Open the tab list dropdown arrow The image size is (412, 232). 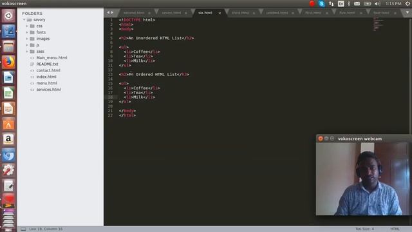coord(407,12)
